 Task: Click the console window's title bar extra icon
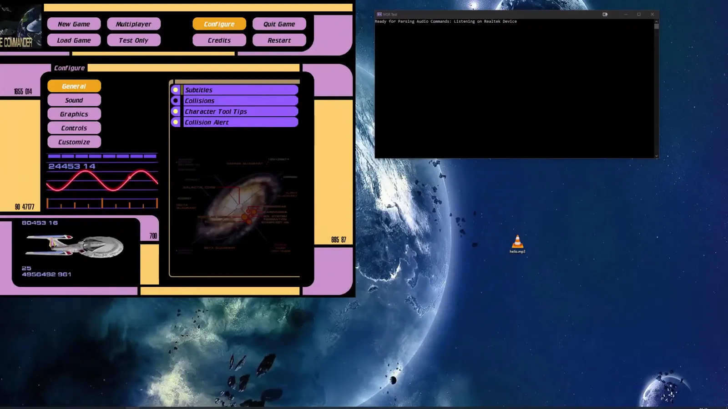point(605,15)
